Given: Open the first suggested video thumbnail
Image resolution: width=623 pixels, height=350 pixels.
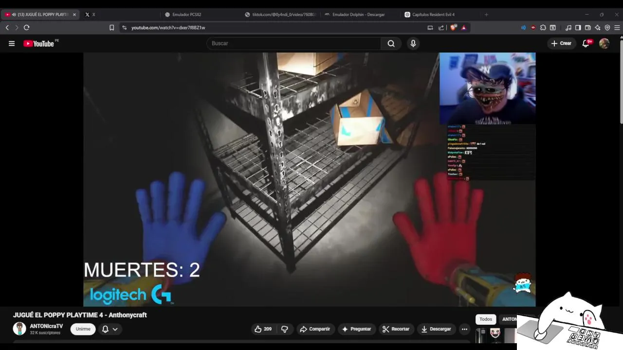Looking at the screenshot, I should [x=495, y=335].
